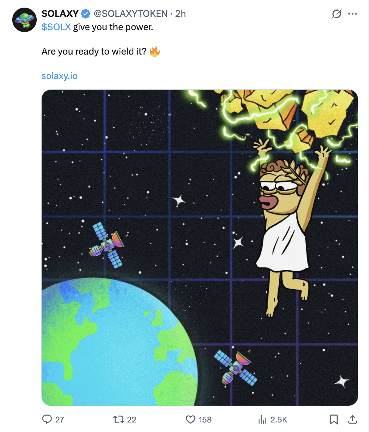
Task: Open the share upload icon
Action: [x=352, y=419]
